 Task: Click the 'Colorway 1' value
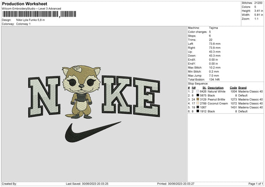coord(23,24)
